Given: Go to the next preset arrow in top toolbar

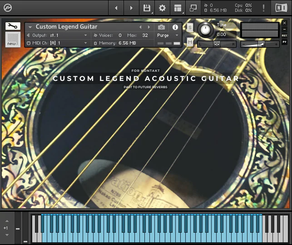Looking at the screenshot, I should [132, 8].
